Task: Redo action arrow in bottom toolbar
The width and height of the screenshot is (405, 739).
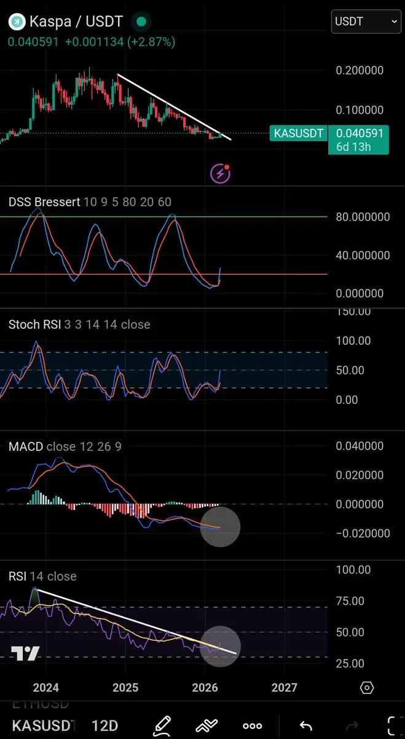Action: click(350, 726)
